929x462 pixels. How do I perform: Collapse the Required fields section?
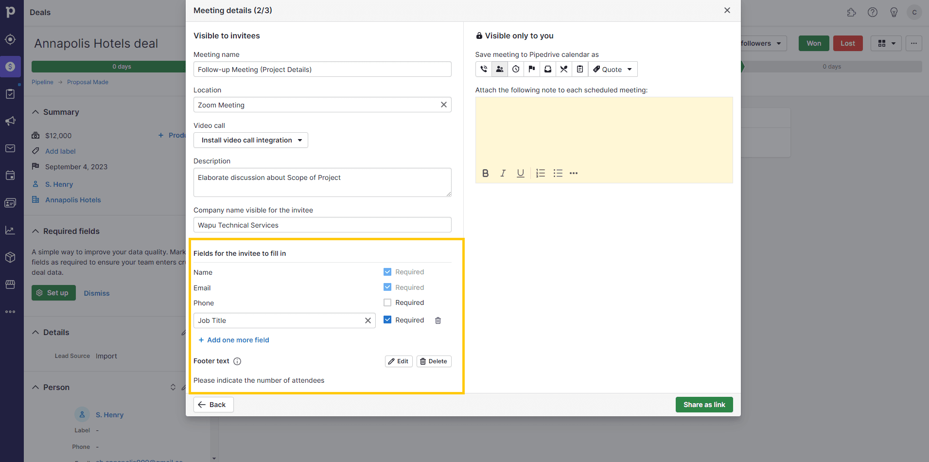35,231
